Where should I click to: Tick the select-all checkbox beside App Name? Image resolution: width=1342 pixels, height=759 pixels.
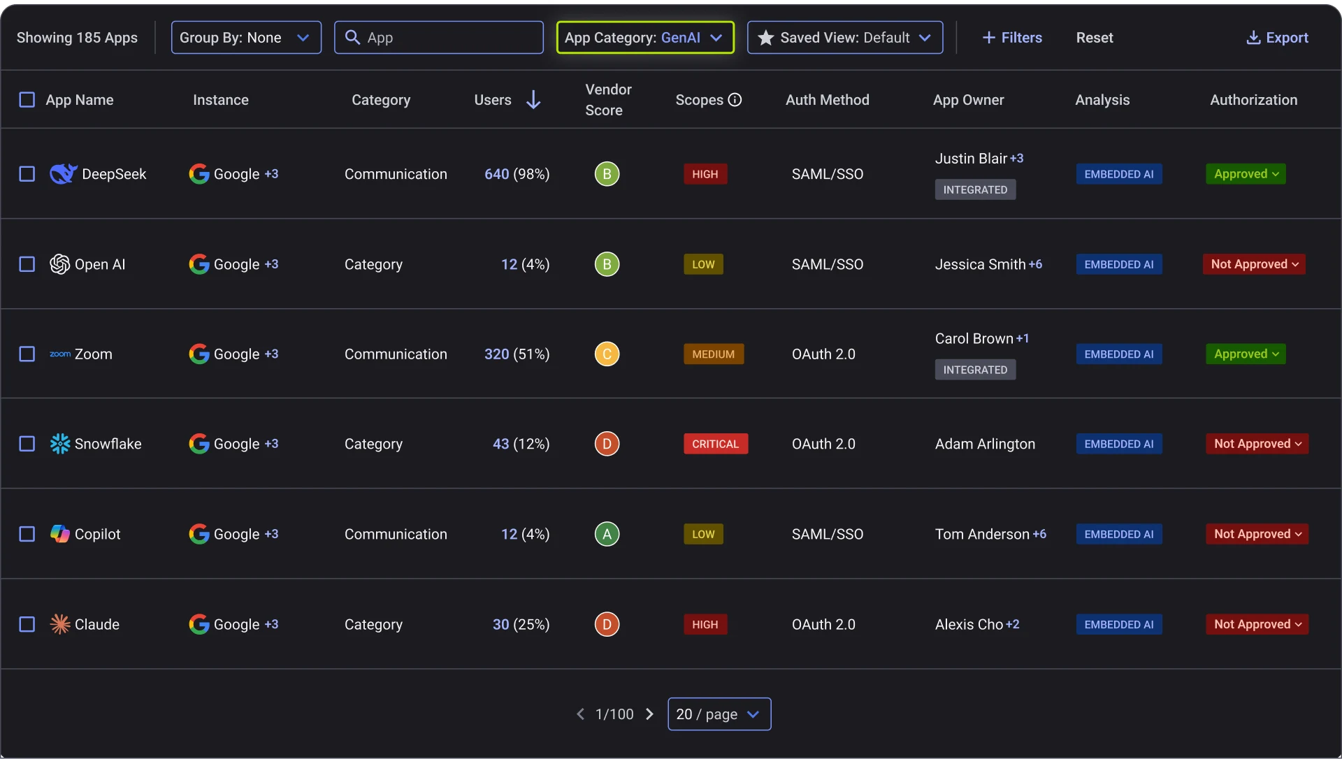(27, 100)
